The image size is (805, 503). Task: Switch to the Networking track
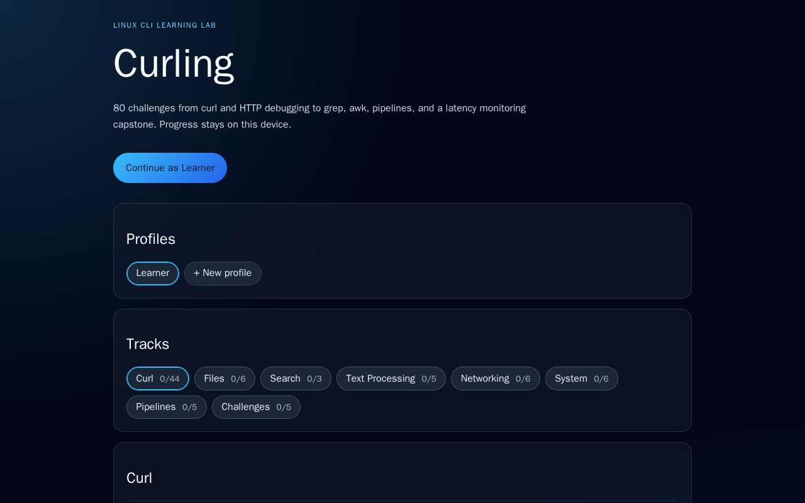tap(496, 379)
